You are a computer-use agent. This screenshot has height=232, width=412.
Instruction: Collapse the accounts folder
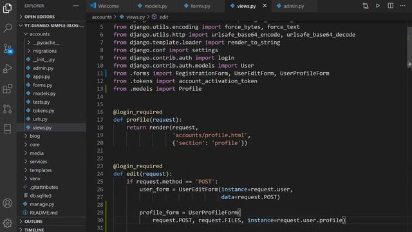pyautogui.click(x=51, y=34)
